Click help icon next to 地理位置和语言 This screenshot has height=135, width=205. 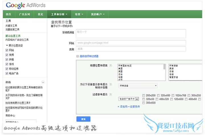click(110, 65)
